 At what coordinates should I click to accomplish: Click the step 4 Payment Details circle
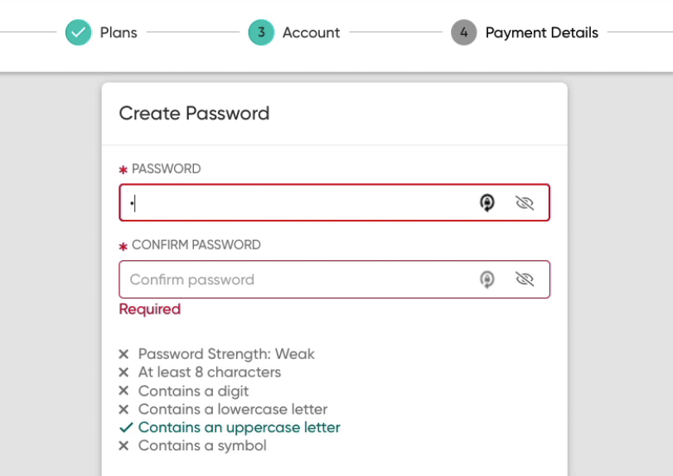463,32
